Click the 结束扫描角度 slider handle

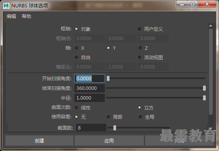[204, 88]
